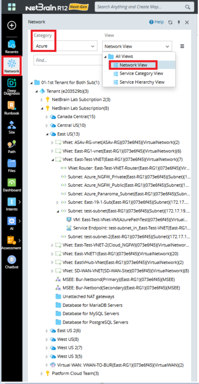Image resolution: width=199 pixels, height=384 pixels.
Task: Select Subnet: Azure_Panaroma_Subnet
Action: pyautogui.click(x=125, y=194)
